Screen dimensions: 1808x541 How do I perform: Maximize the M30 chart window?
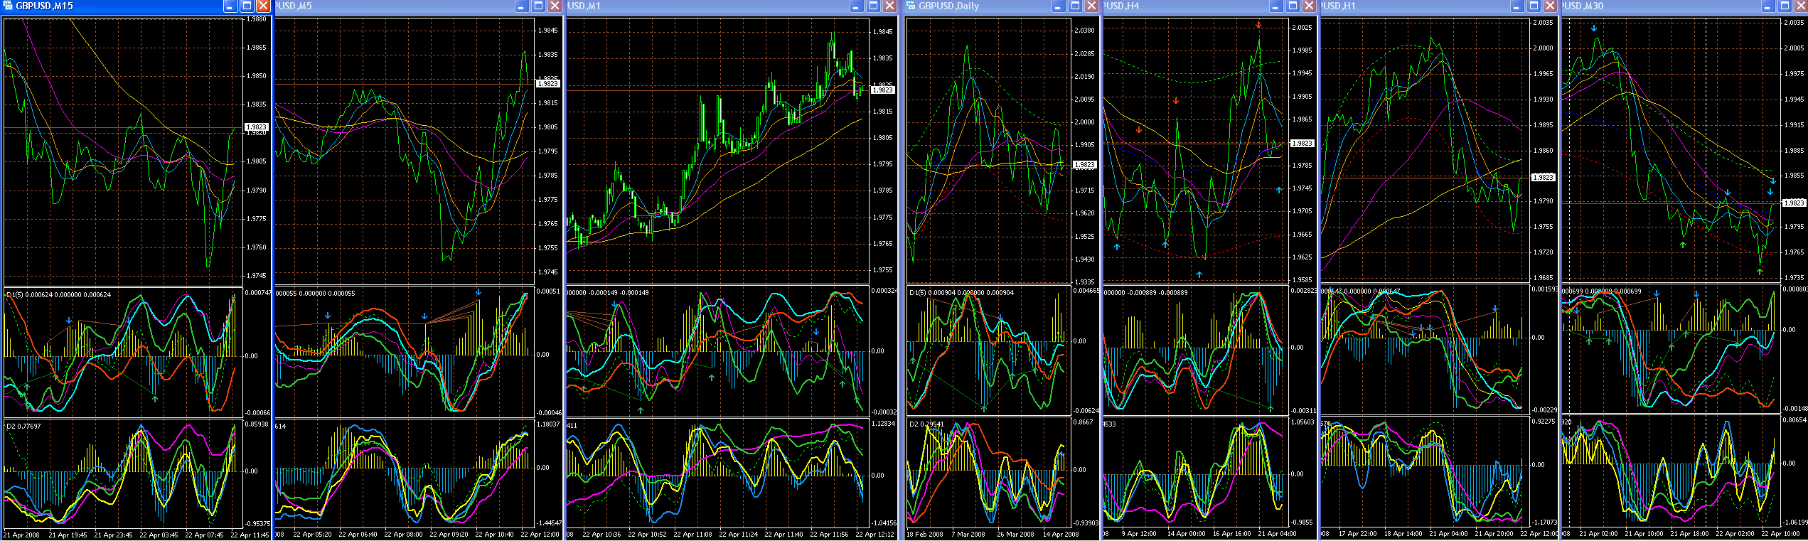click(1785, 6)
